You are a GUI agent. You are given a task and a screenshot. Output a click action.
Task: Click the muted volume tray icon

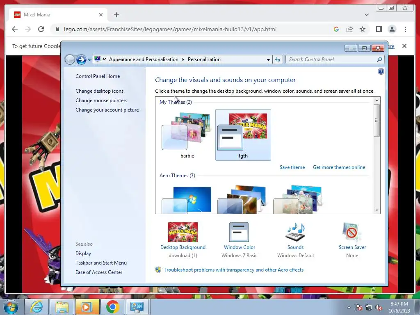[379, 307]
